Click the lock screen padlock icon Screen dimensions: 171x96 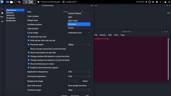(165, 2)
